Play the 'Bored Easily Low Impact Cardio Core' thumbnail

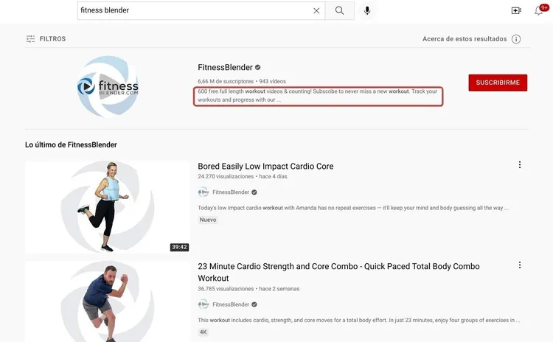[x=108, y=207]
